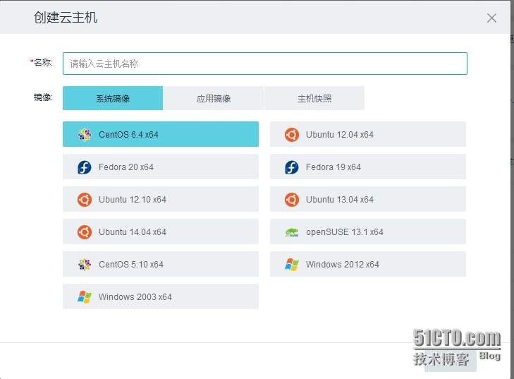Image resolution: width=514 pixels, height=379 pixels.
Task: Pick the Ubuntu 13.04 x64 label
Action: pyautogui.click(x=340, y=200)
